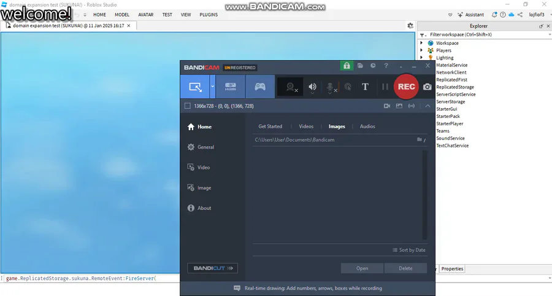
Task: Open scheduled recording clock icon
Action: pos(373,66)
